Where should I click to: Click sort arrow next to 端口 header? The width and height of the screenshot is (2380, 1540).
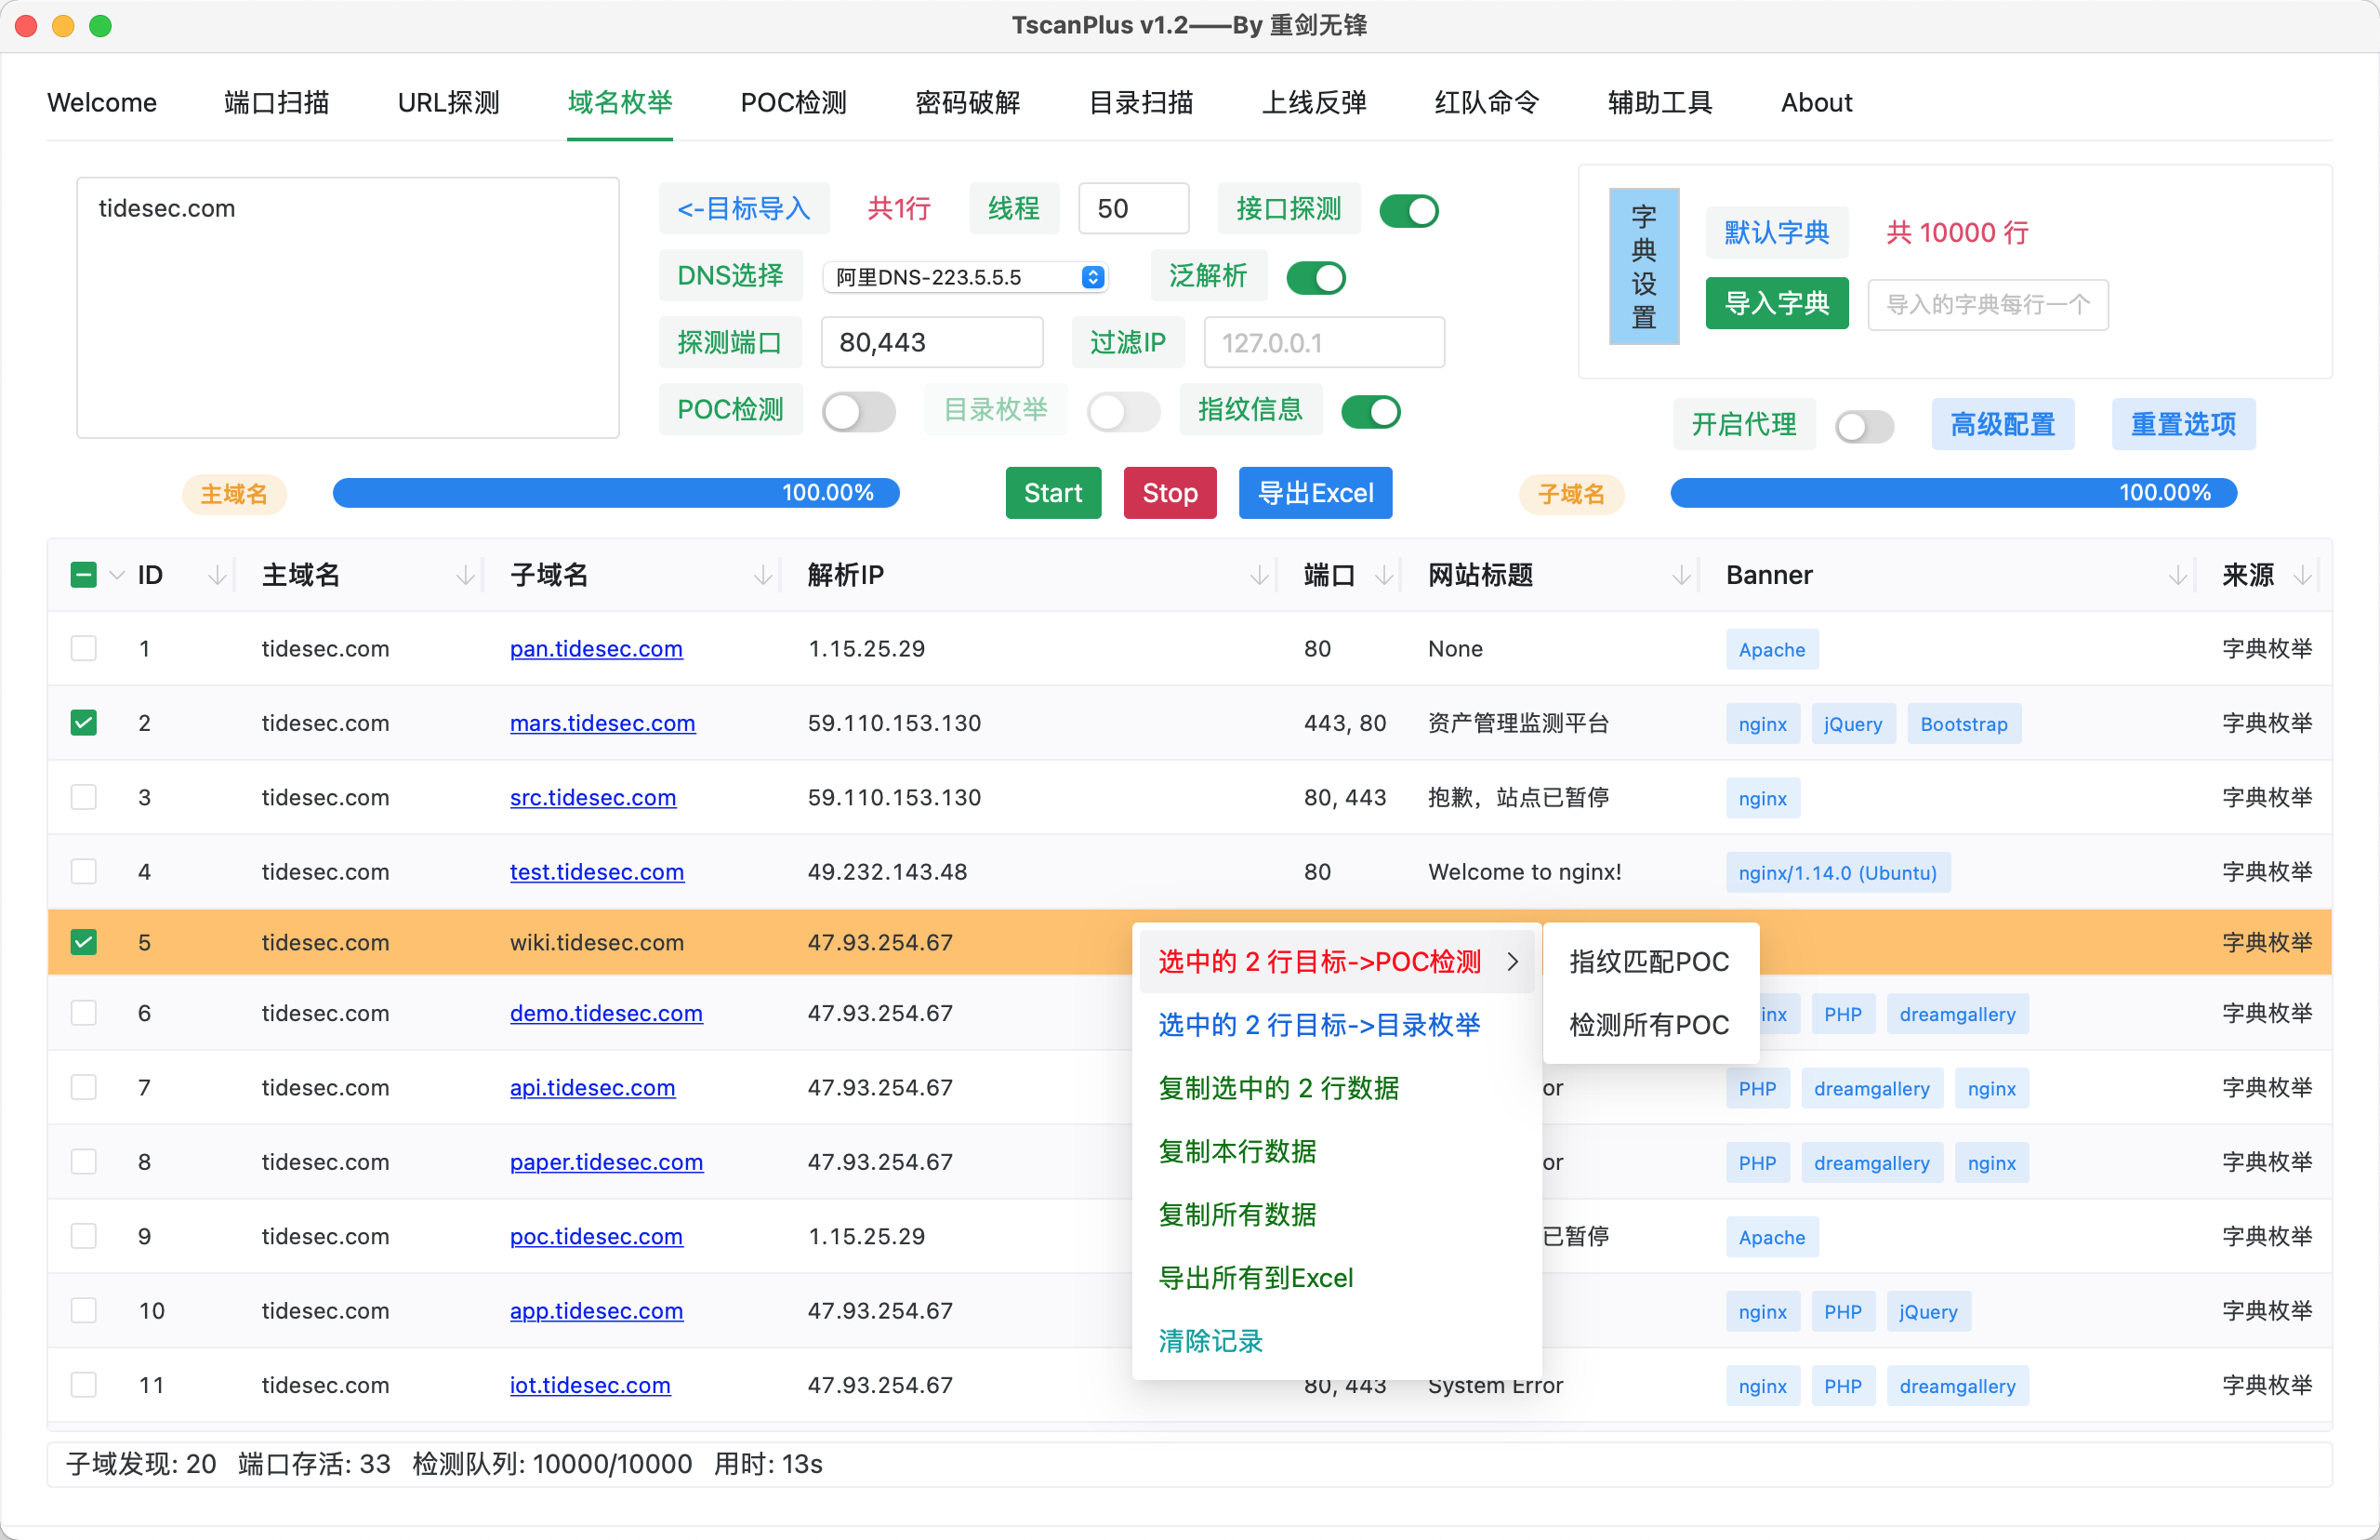pos(1383,575)
